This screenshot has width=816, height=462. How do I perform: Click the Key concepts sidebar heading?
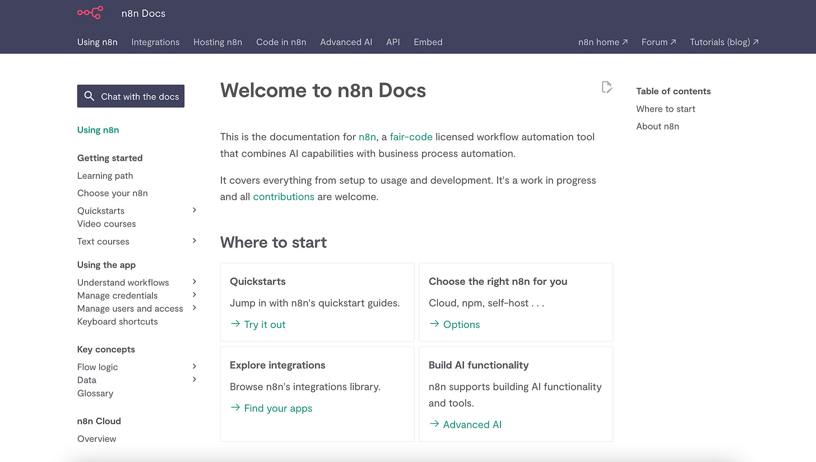tap(106, 349)
